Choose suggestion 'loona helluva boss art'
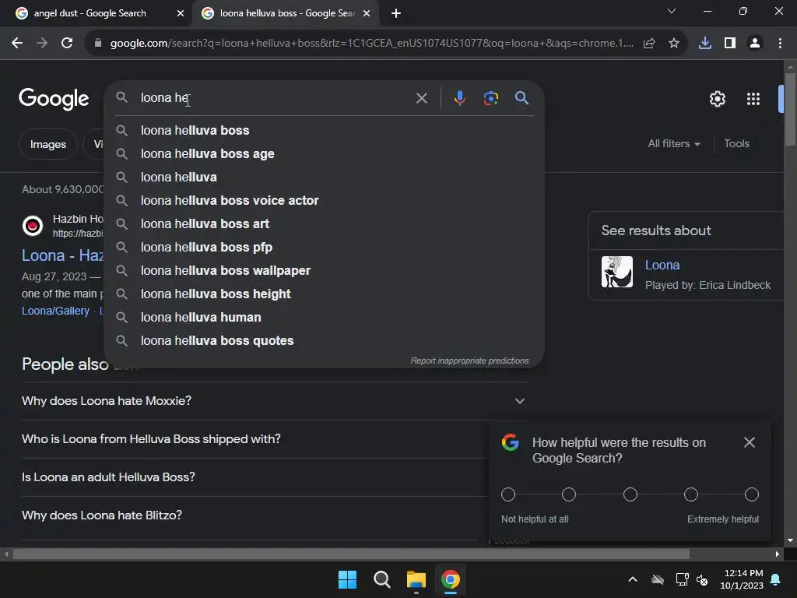Image resolution: width=797 pixels, height=598 pixels. (324, 224)
